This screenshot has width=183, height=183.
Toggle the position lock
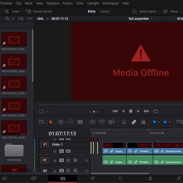coord(143,122)
